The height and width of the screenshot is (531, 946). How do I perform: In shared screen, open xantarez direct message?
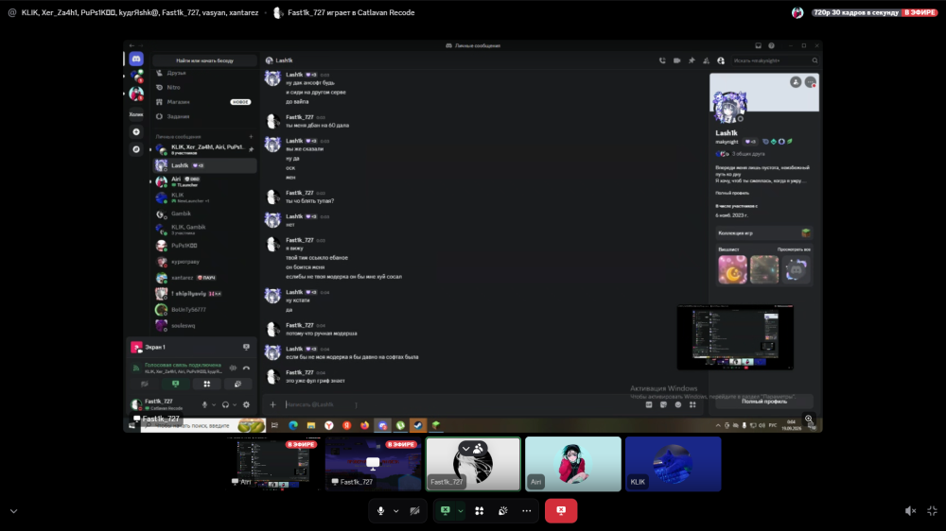204,277
